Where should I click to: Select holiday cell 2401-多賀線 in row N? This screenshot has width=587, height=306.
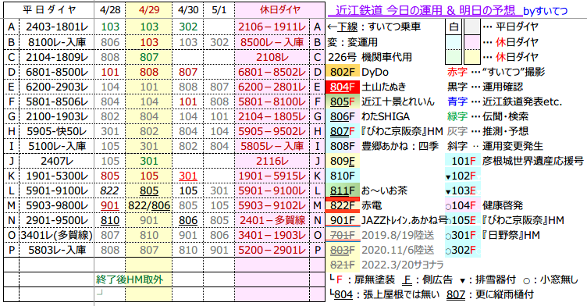tap(272, 220)
